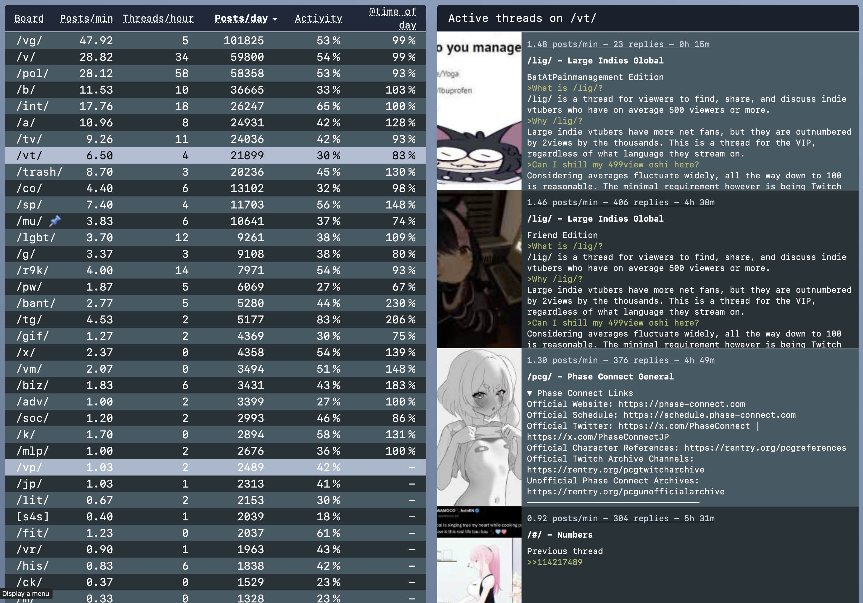The image size is (863, 603).
Task: Select the /r9k/ board row
Action: (x=215, y=270)
